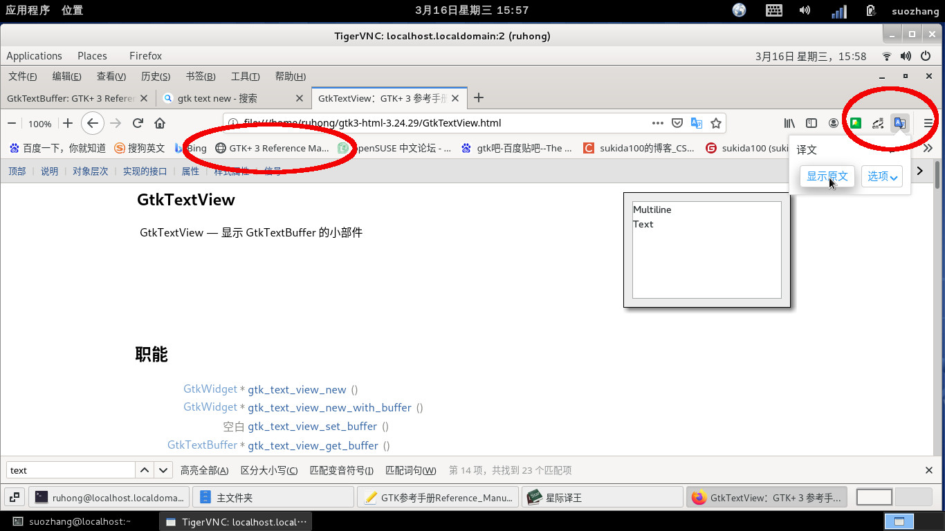Go to home page using the home icon
This screenshot has width=945, height=531.
(158, 122)
